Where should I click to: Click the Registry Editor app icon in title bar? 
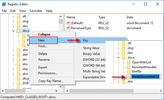click(x=4, y=4)
